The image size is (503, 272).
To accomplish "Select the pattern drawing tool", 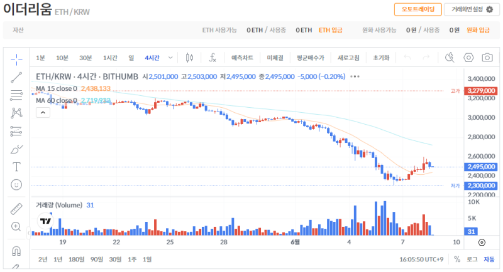I will [16, 113].
